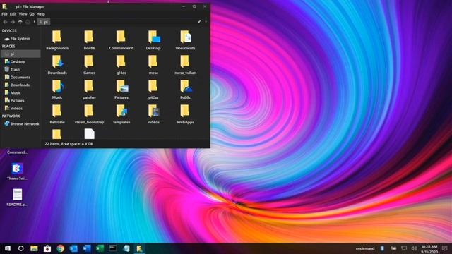
Task: Select the WebApps folder icon
Action: pyautogui.click(x=185, y=111)
